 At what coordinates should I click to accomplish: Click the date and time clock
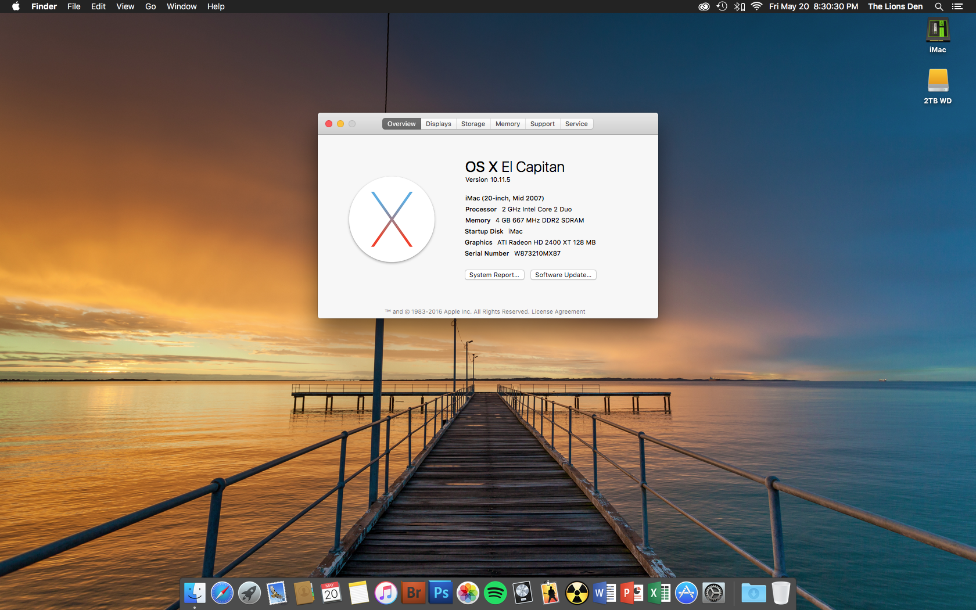click(x=813, y=6)
